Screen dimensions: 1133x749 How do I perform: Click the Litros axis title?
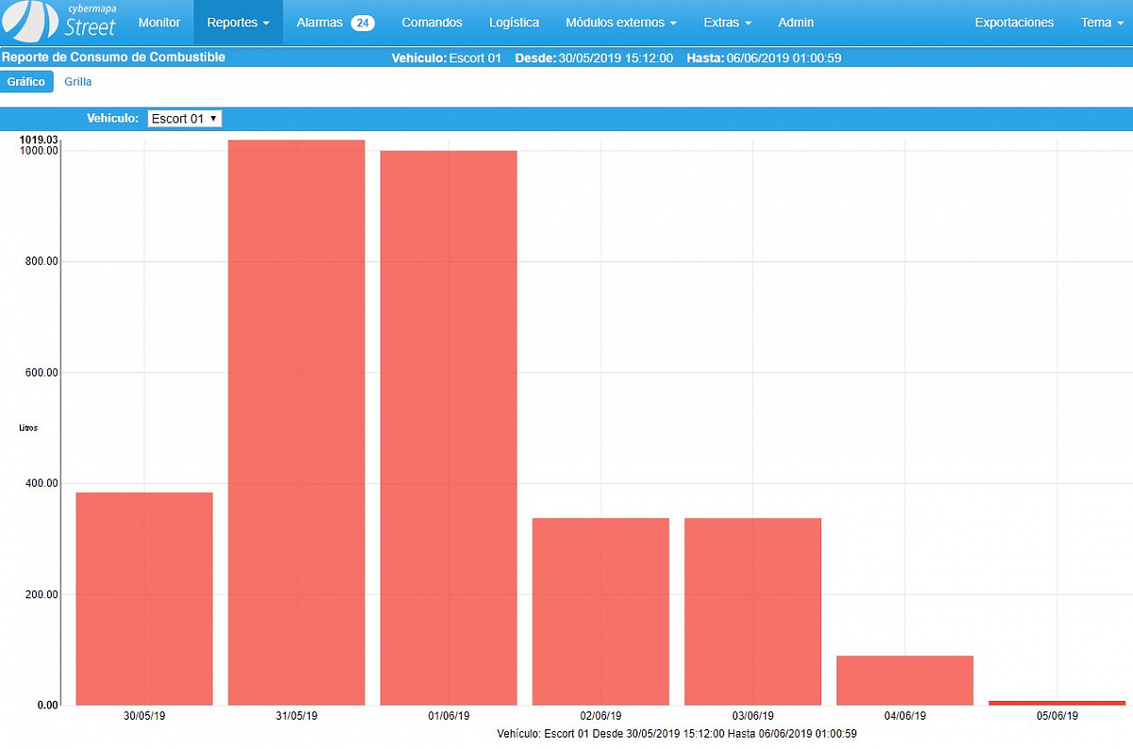[28, 428]
